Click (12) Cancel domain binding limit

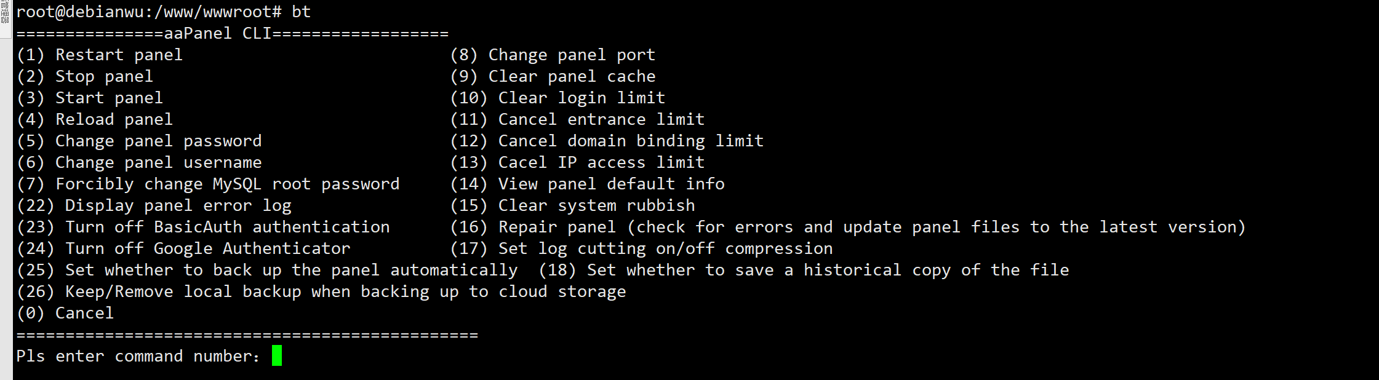coord(607,141)
